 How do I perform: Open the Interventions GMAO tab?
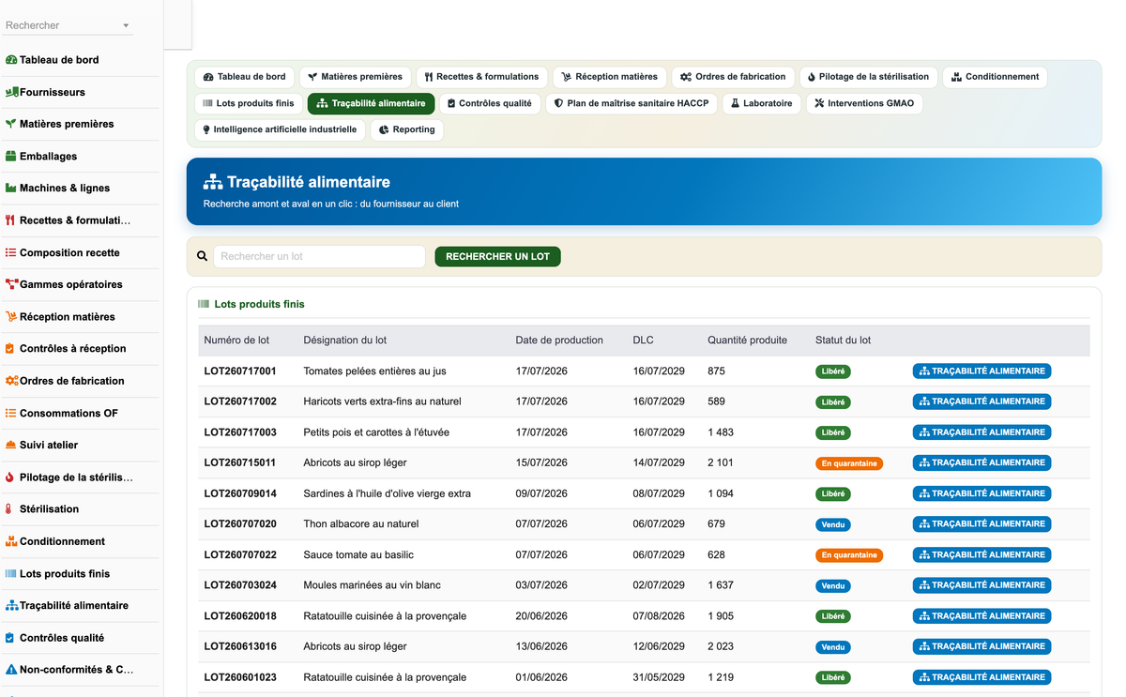click(x=864, y=103)
